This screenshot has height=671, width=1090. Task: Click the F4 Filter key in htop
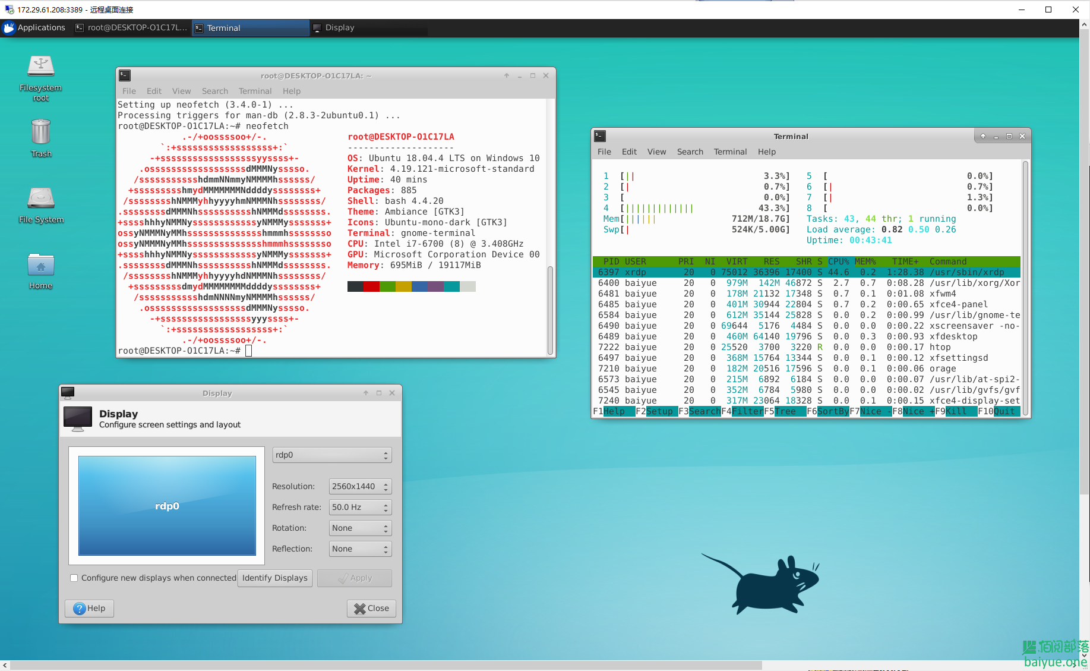pyautogui.click(x=743, y=411)
